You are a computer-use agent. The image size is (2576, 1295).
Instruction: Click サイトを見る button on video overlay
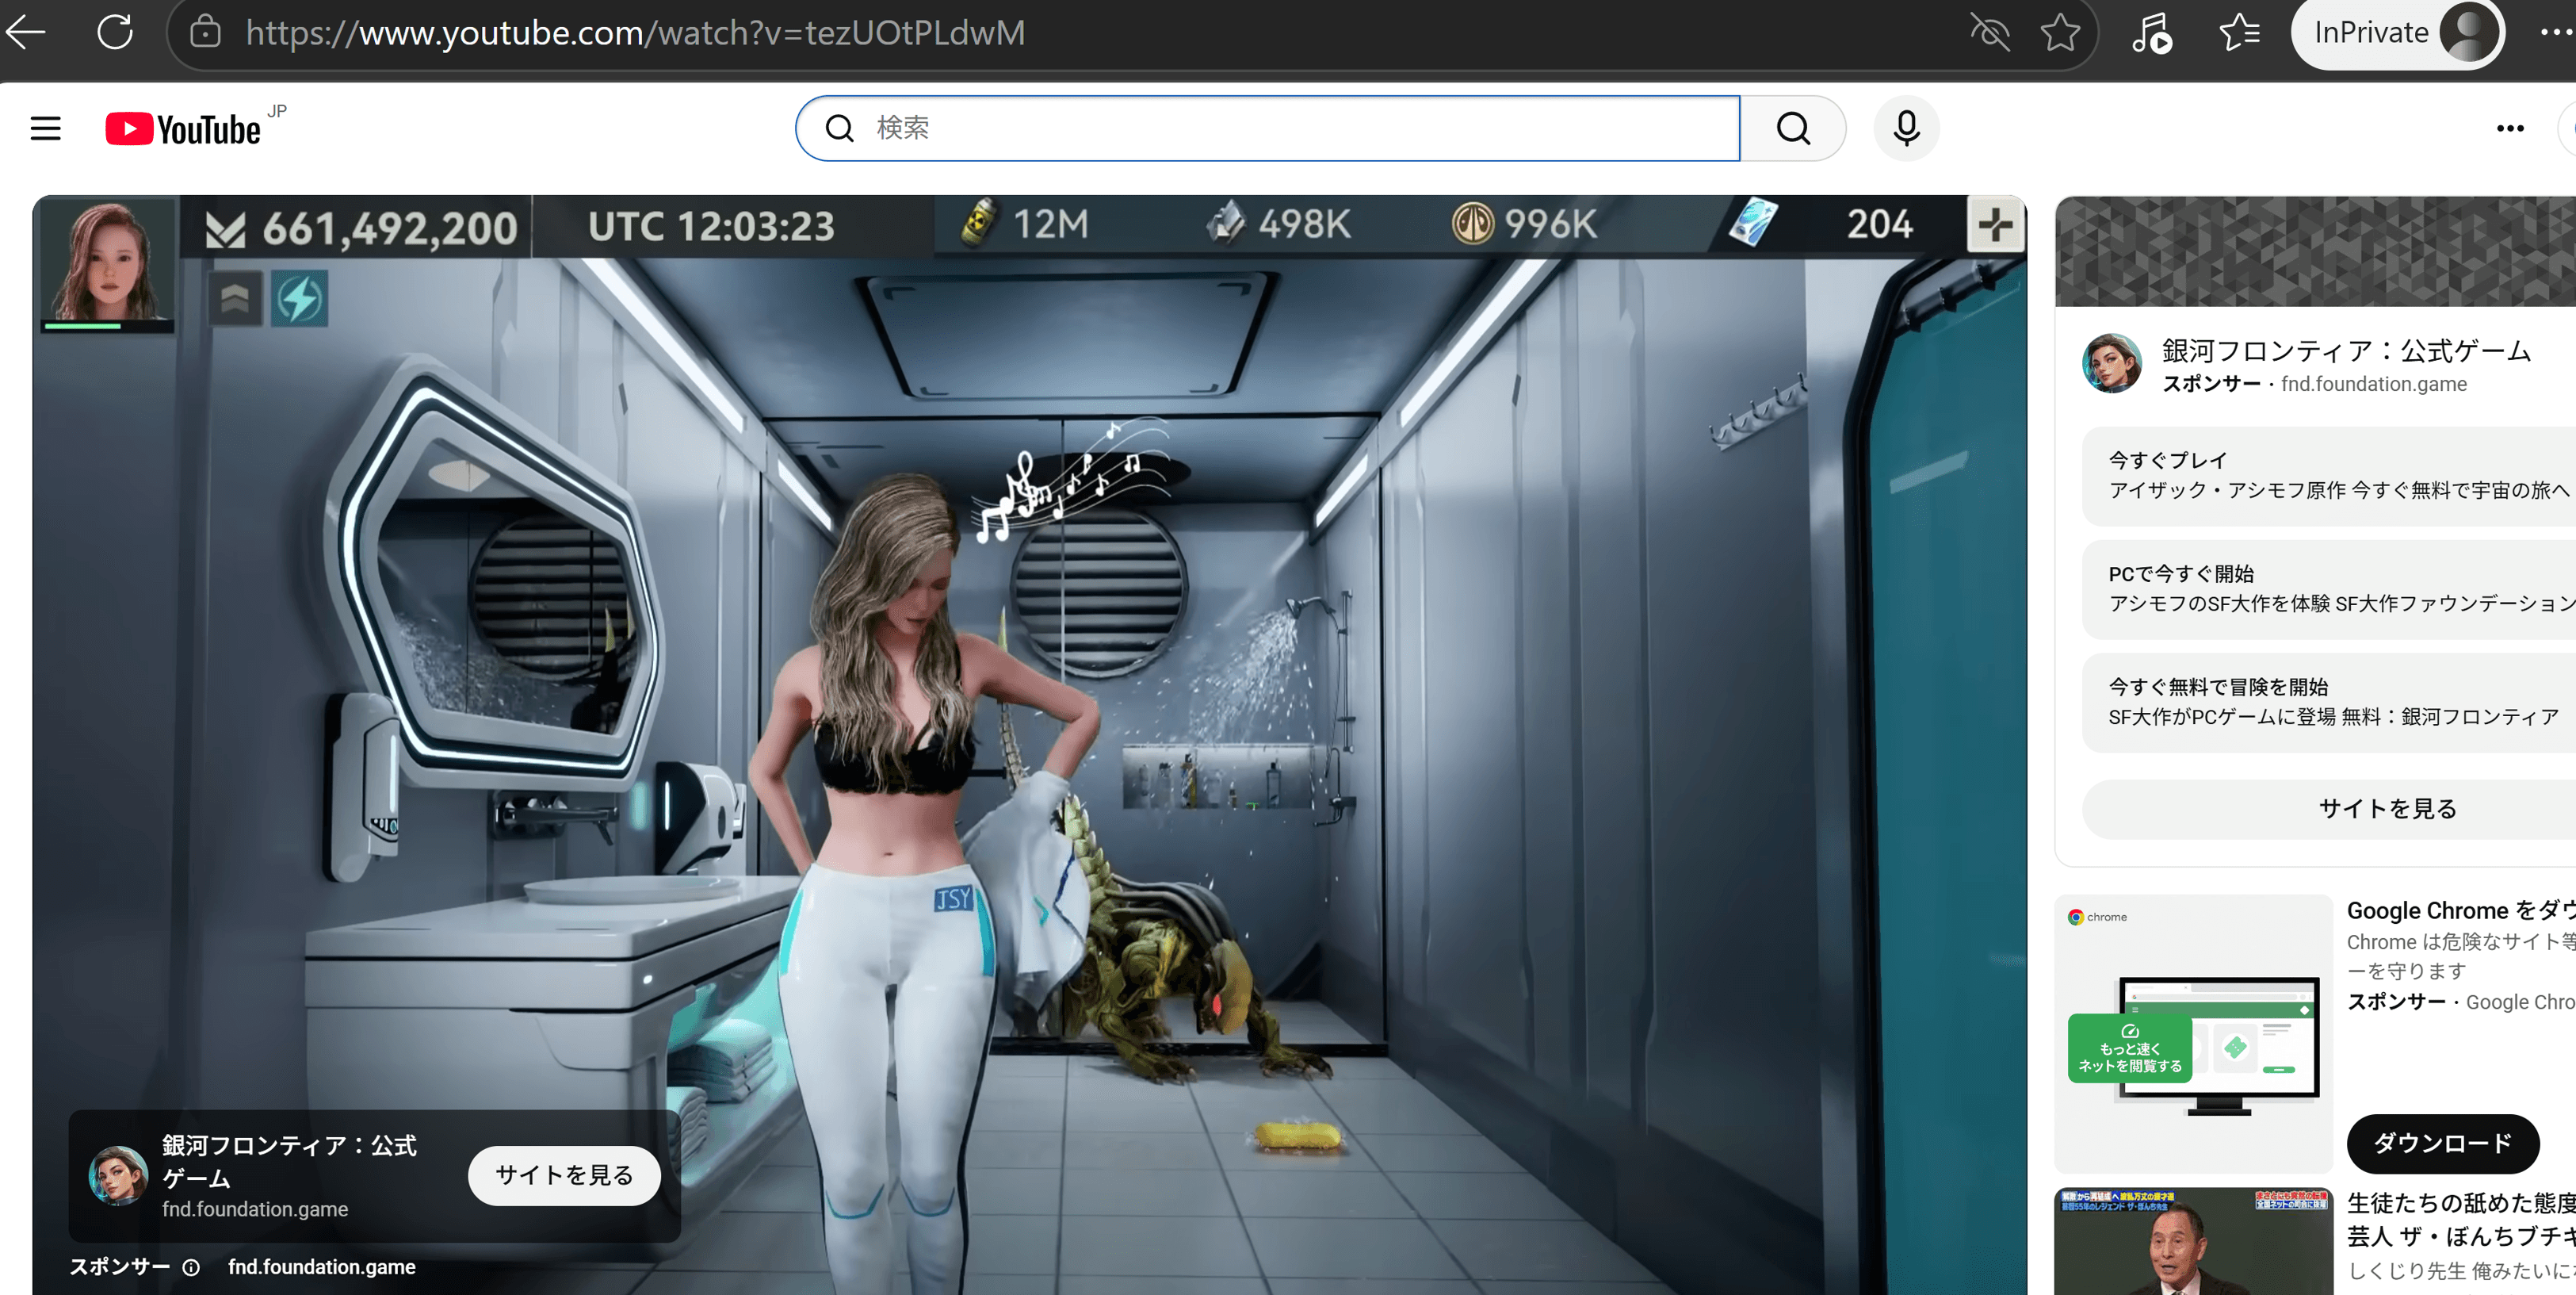point(565,1175)
